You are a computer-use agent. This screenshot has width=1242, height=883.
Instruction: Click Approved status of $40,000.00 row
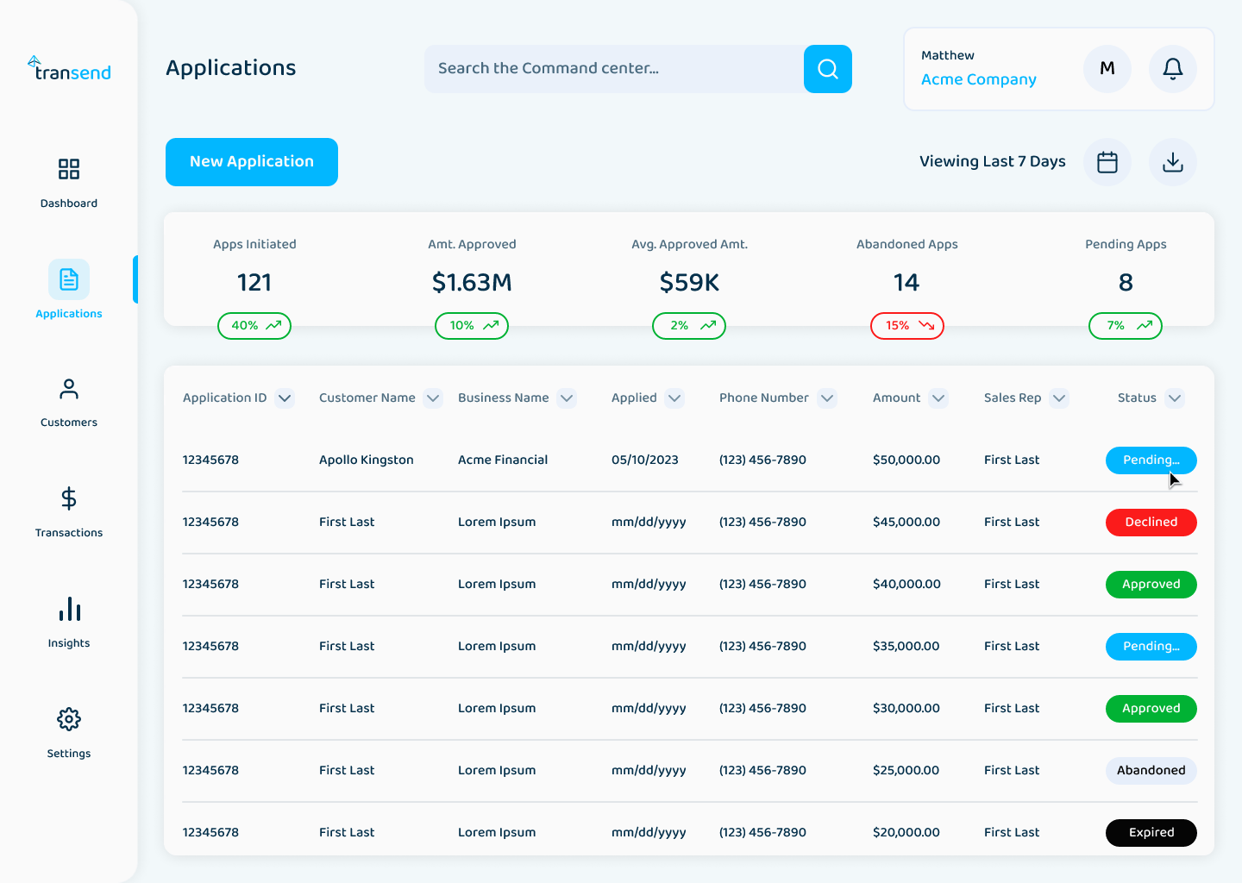click(1151, 585)
